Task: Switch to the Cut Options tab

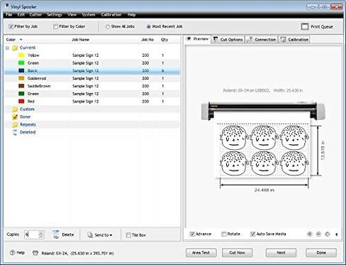Action: pos(228,40)
